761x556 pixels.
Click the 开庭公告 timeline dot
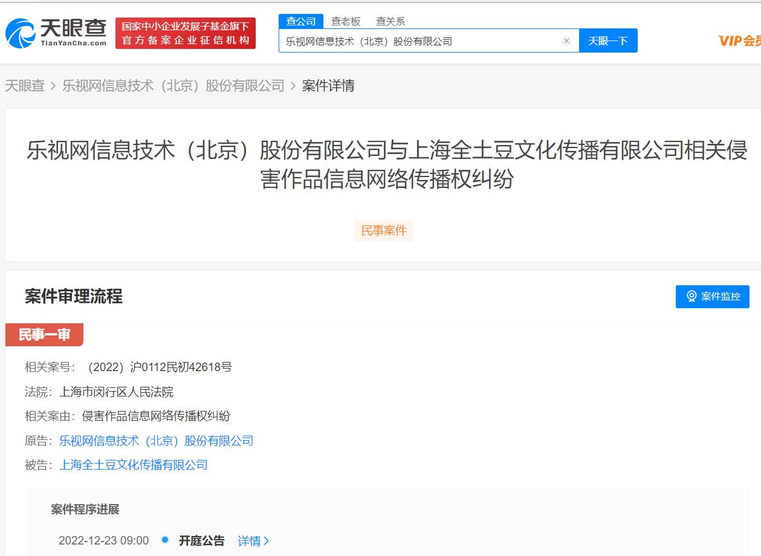coord(165,540)
